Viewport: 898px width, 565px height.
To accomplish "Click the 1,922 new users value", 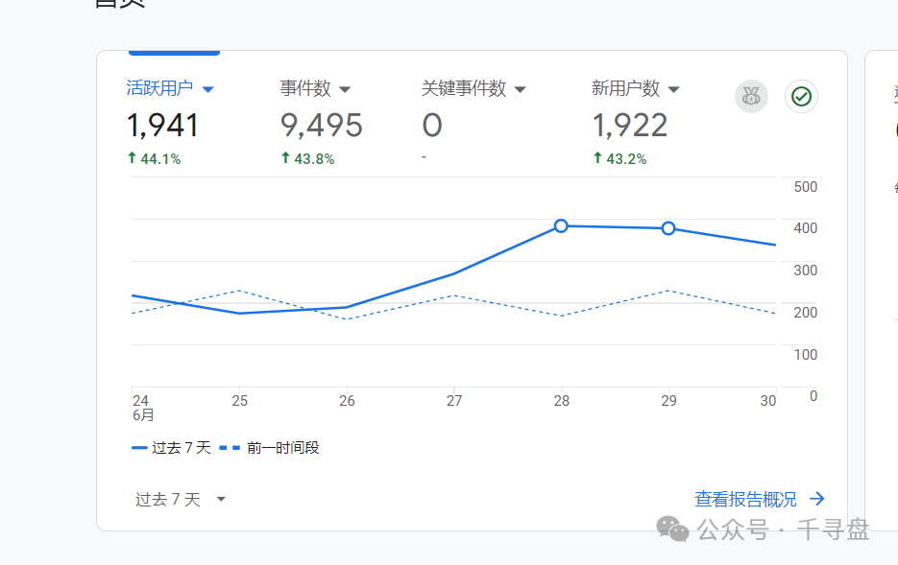I will [x=629, y=126].
